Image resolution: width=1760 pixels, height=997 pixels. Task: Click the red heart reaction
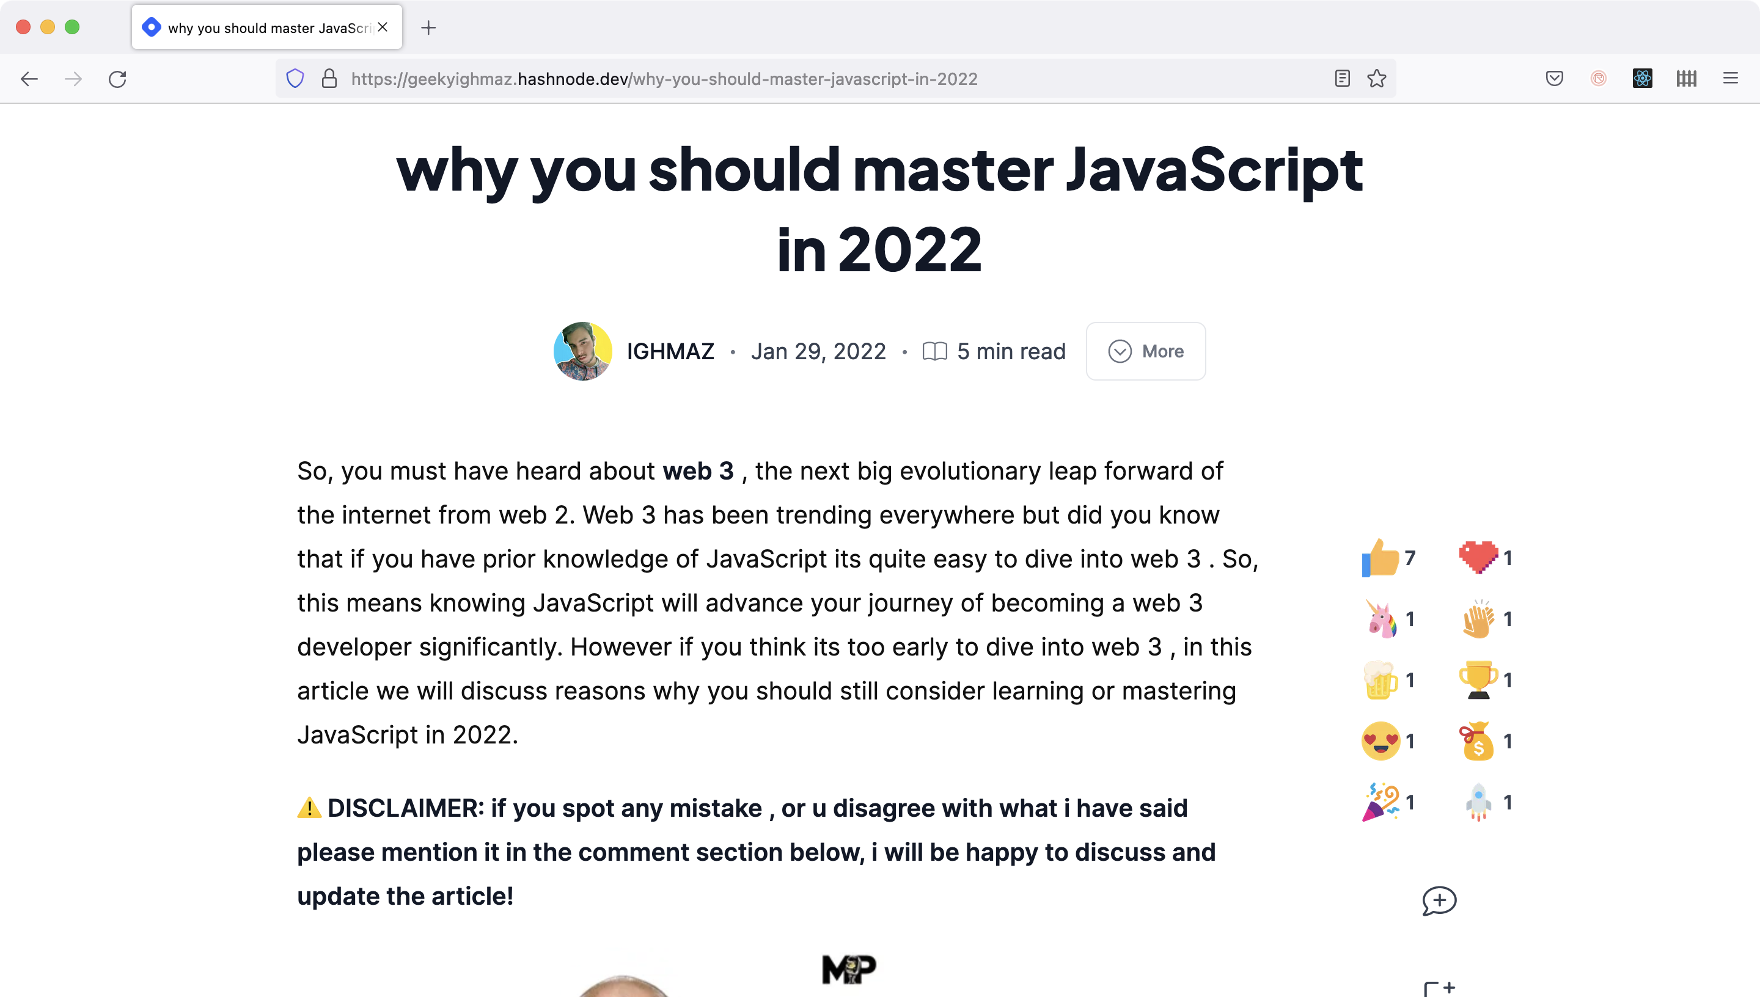(1478, 557)
